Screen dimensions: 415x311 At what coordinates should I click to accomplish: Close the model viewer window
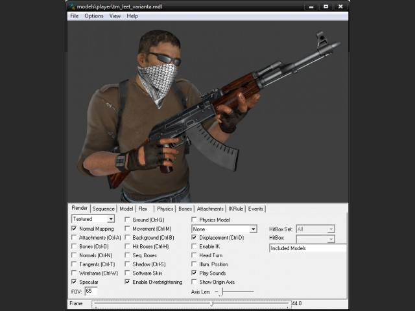[340, 6]
